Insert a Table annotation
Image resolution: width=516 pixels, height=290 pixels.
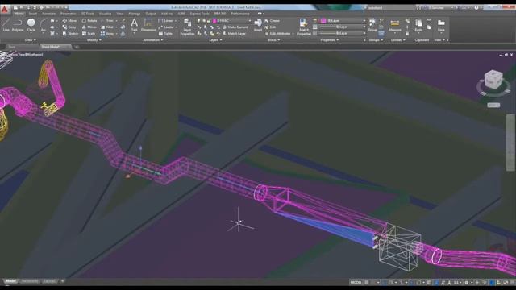[165, 34]
